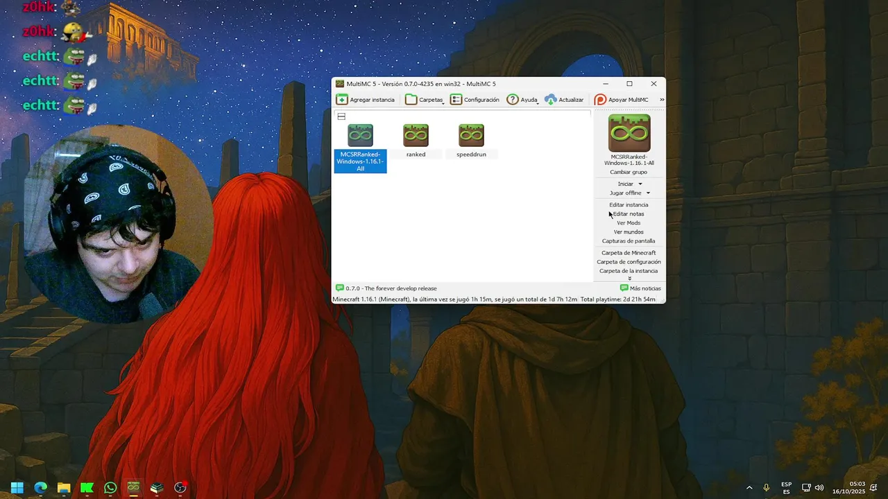Open OBS Studio from the taskbar
Image resolution: width=888 pixels, height=499 pixels.
point(180,487)
